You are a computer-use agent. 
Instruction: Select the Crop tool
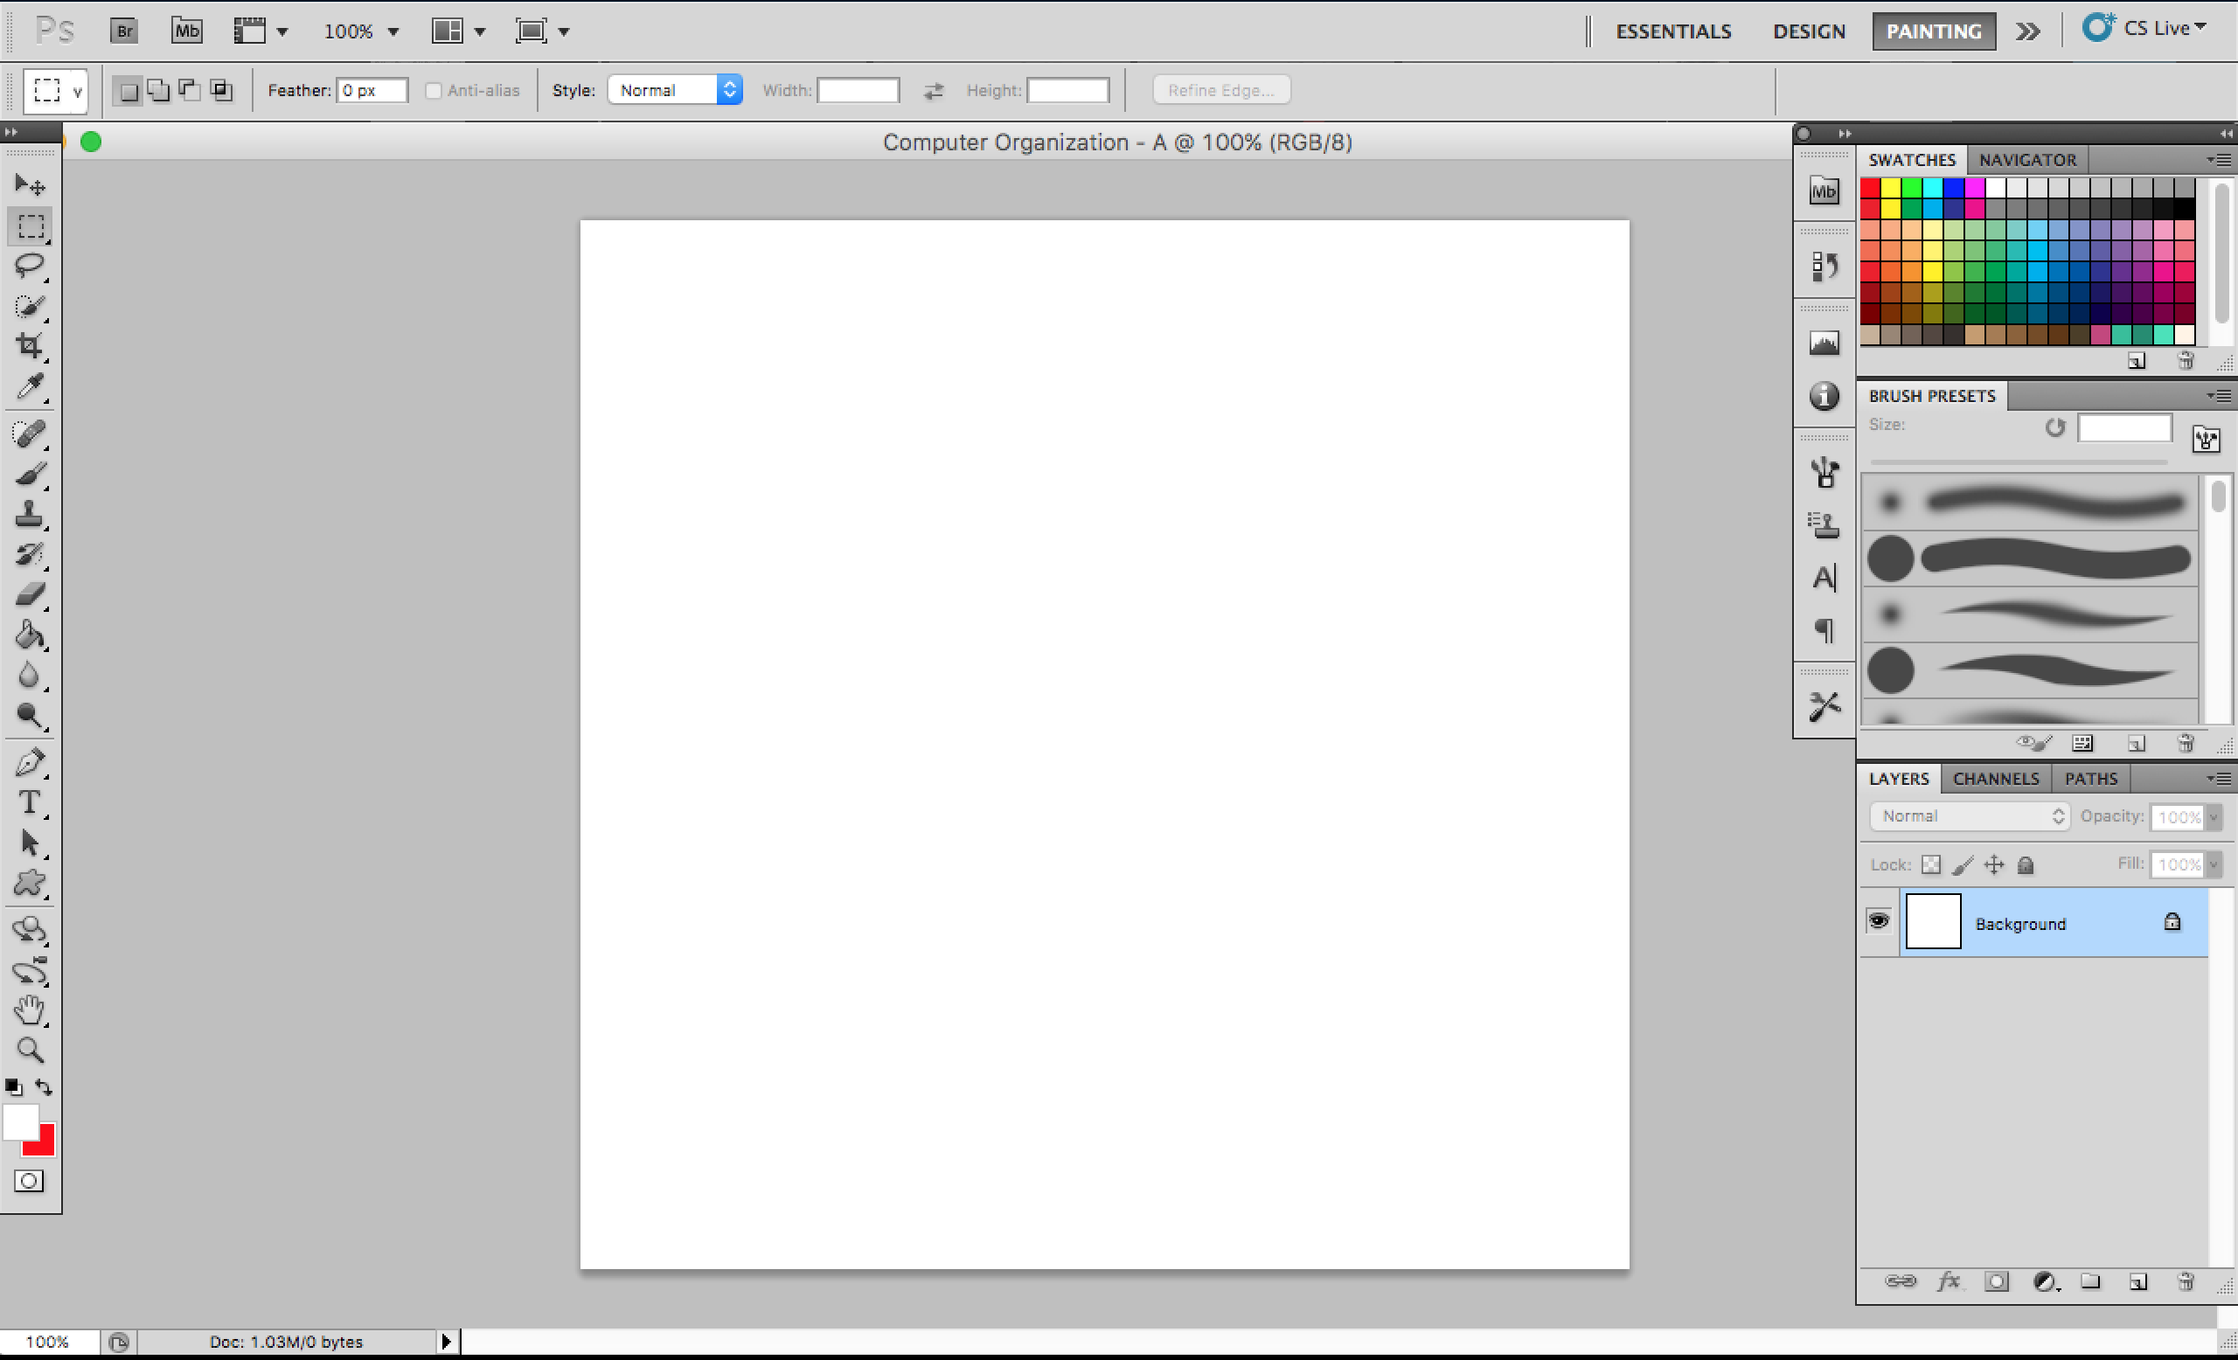[29, 345]
